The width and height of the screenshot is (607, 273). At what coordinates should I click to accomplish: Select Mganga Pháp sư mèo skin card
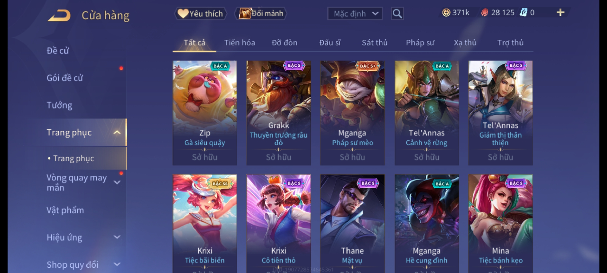353,113
